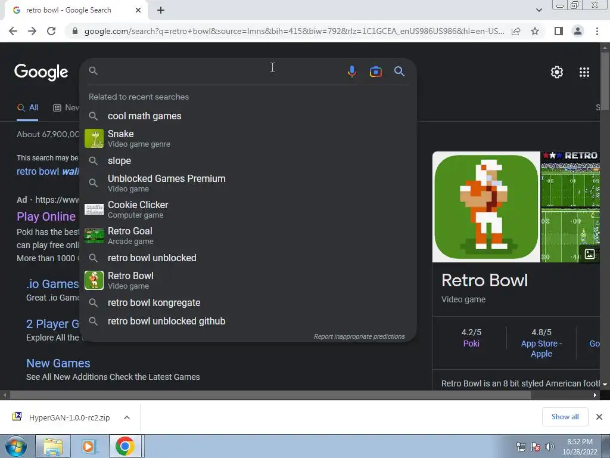Click the blue search magnifier button
The image size is (610, 458).
coord(399,72)
